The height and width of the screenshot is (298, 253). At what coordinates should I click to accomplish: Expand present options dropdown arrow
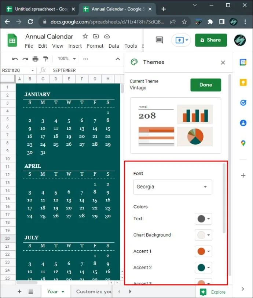(x=187, y=40)
